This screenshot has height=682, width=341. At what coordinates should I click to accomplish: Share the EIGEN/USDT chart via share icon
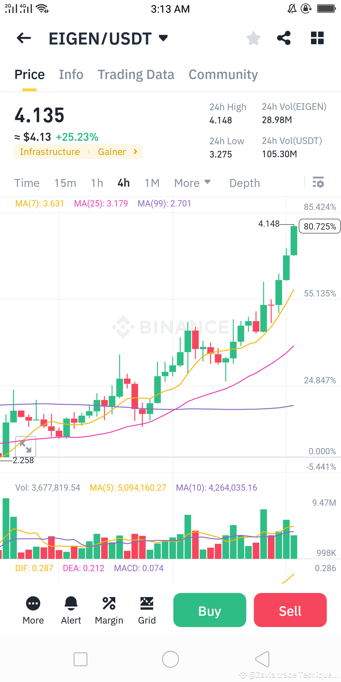(x=284, y=38)
